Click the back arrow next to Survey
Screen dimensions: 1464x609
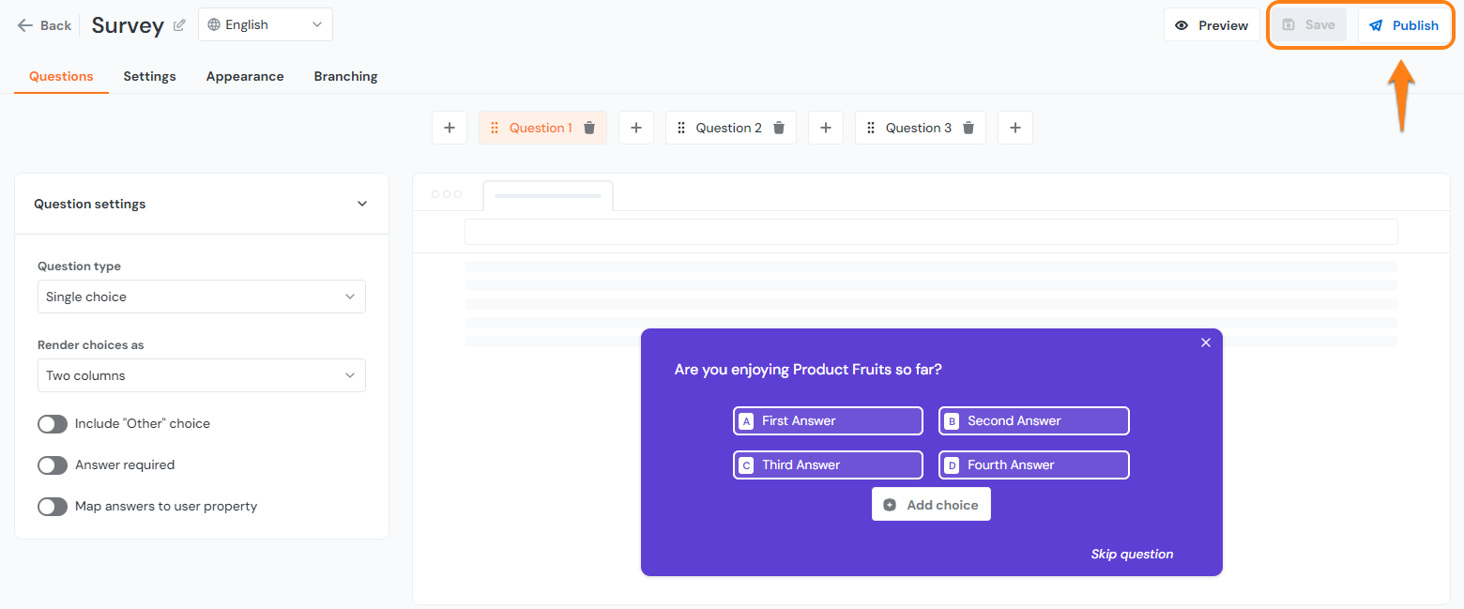24,25
